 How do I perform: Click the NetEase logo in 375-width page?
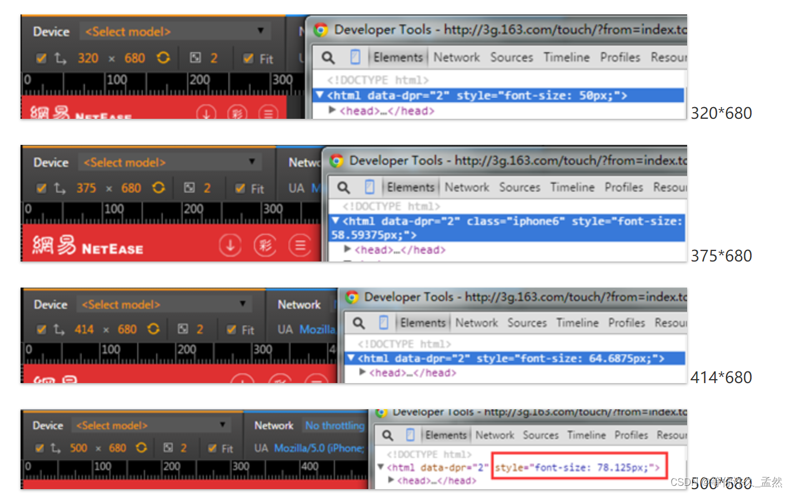click(x=88, y=245)
